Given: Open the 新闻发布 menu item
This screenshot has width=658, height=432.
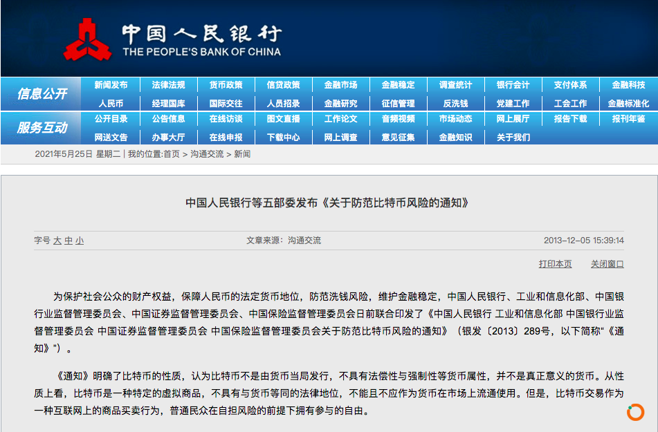Looking at the screenshot, I should (x=111, y=85).
